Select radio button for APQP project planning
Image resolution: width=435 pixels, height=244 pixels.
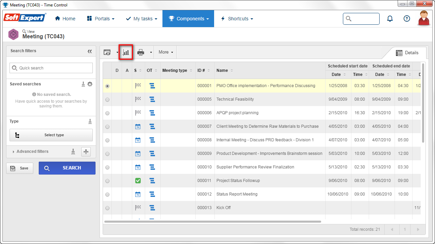pos(107,113)
